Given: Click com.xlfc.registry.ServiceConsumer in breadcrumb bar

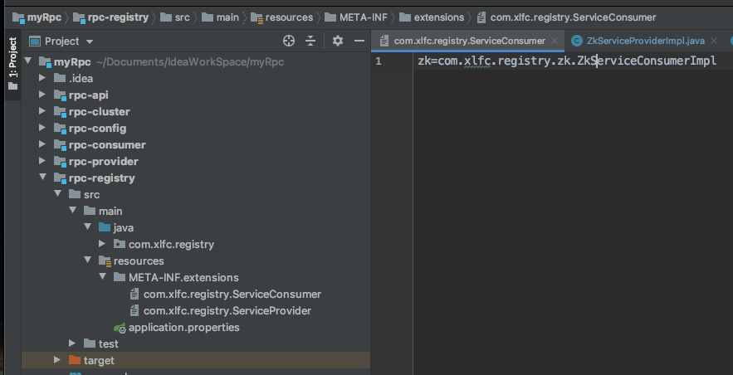Looking at the screenshot, I should 573,17.
